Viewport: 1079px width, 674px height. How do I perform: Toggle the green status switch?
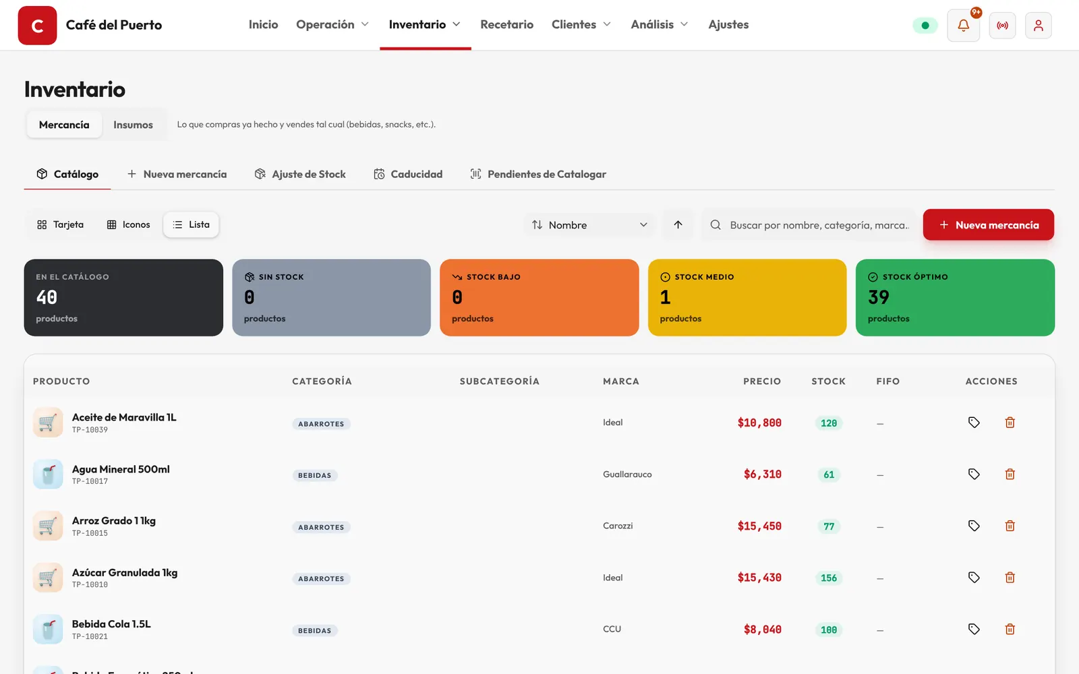tap(925, 26)
